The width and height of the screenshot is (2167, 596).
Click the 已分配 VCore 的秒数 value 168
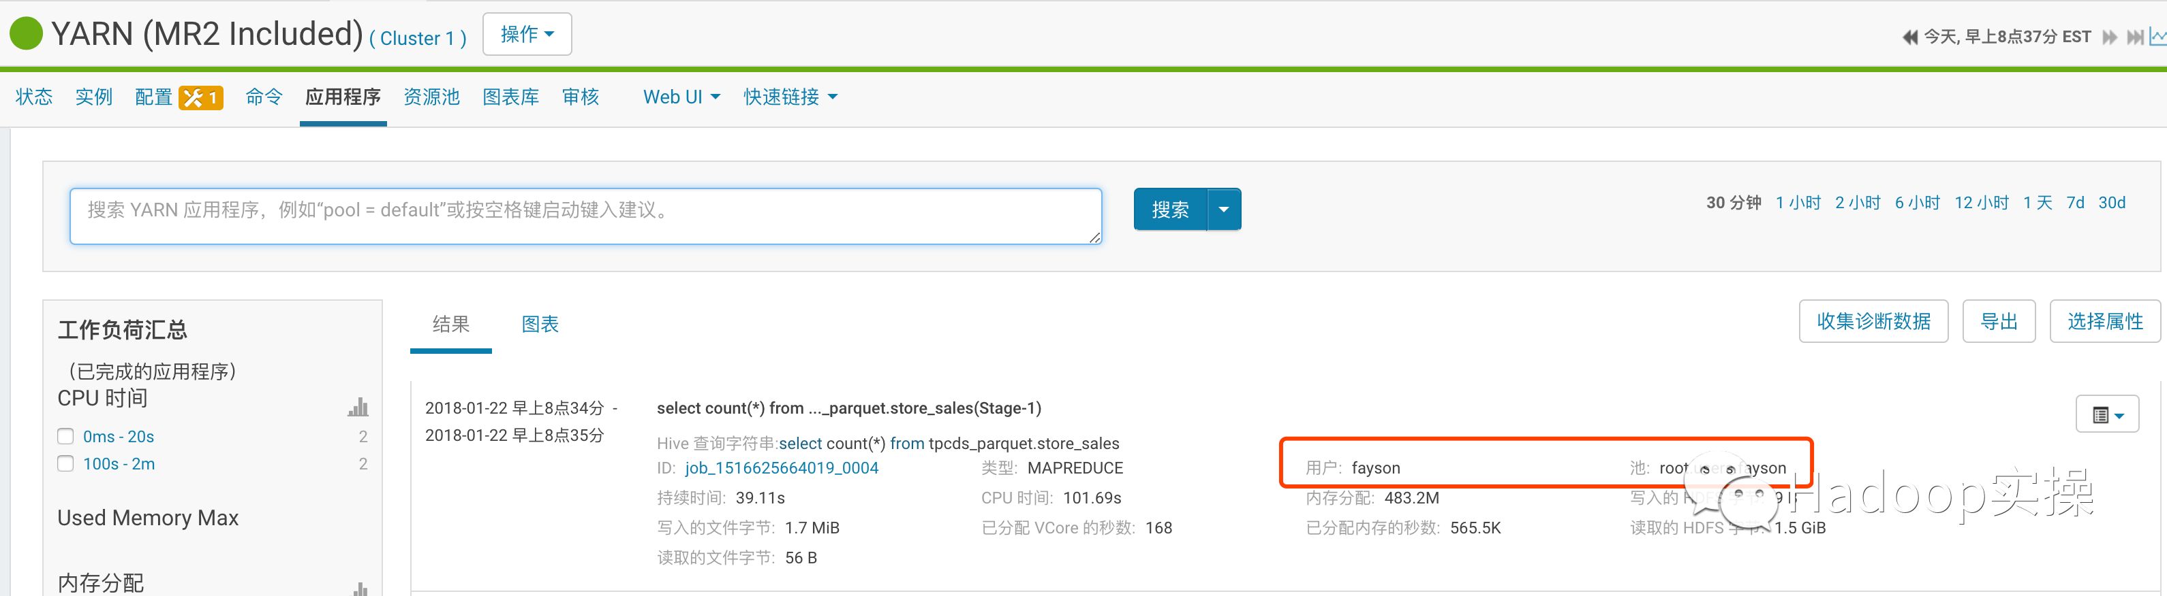[1158, 528]
